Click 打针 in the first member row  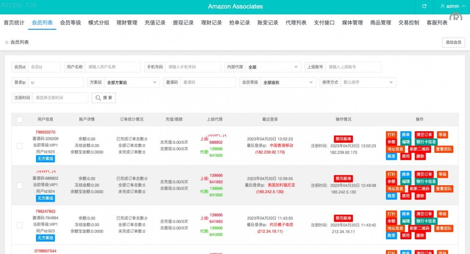click(391, 135)
